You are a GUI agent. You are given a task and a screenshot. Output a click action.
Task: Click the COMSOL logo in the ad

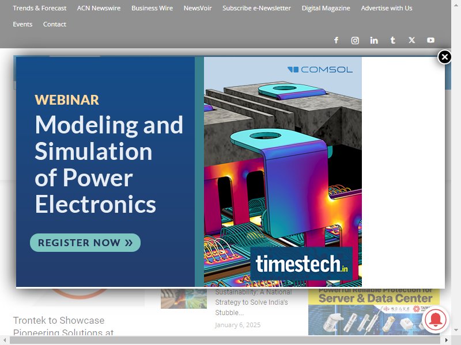[x=320, y=70]
